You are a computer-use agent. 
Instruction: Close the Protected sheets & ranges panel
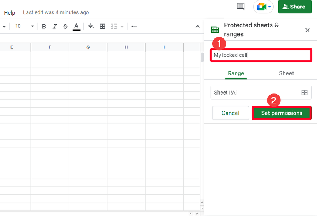(x=307, y=30)
